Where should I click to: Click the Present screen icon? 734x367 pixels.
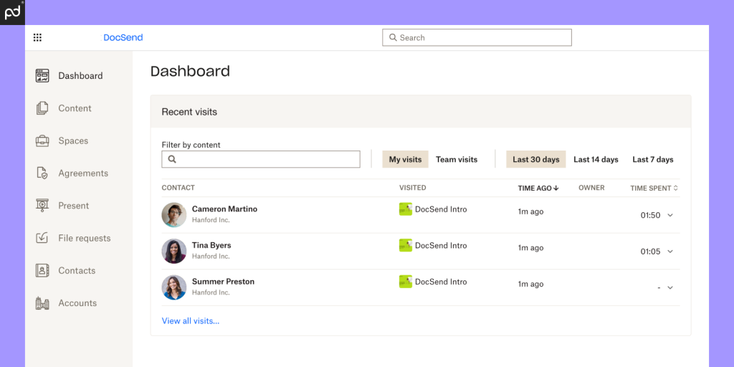pyautogui.click(x=42, y=206)
